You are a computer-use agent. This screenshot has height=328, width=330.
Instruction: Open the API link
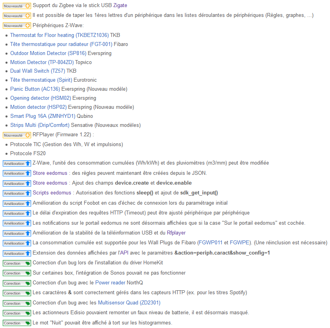(124, 253)
